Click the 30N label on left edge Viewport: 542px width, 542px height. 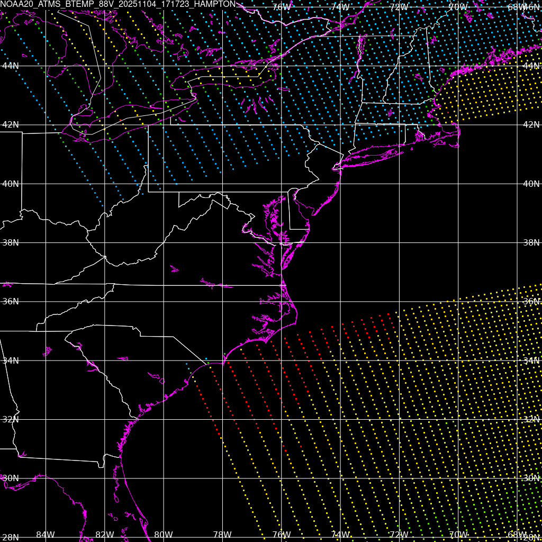[11, 478]
